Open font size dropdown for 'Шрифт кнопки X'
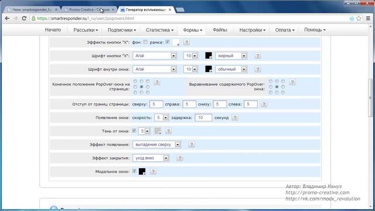375x211 pixels. (190, 56)
